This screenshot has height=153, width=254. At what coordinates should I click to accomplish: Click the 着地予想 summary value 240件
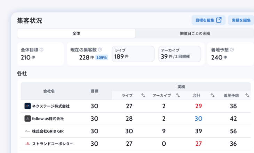click(x=219, y=57)
